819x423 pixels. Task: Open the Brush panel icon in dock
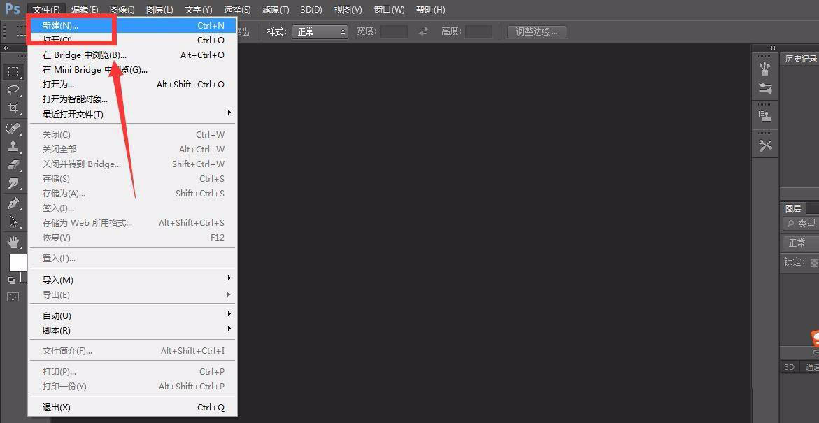coord(765,69)
